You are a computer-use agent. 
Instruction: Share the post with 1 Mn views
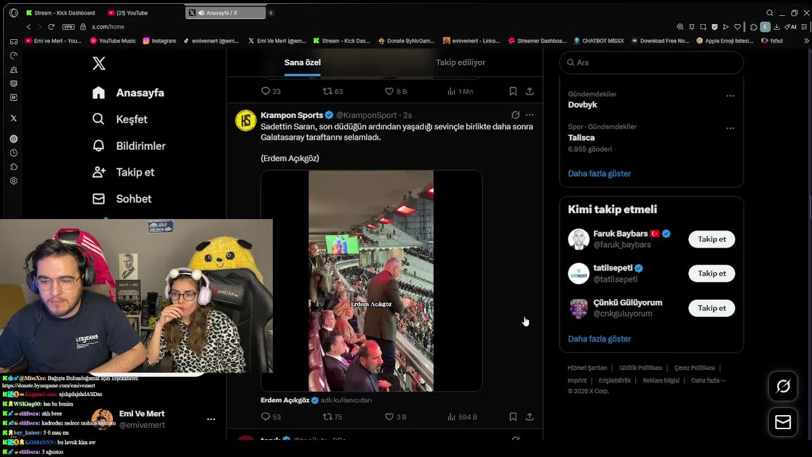[530, 91]
